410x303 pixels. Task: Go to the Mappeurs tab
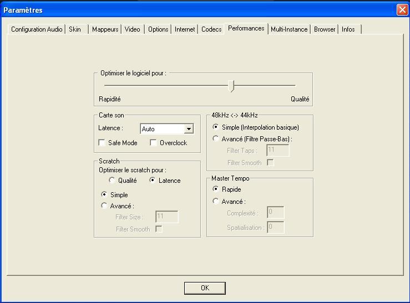(x=105, y=29)
